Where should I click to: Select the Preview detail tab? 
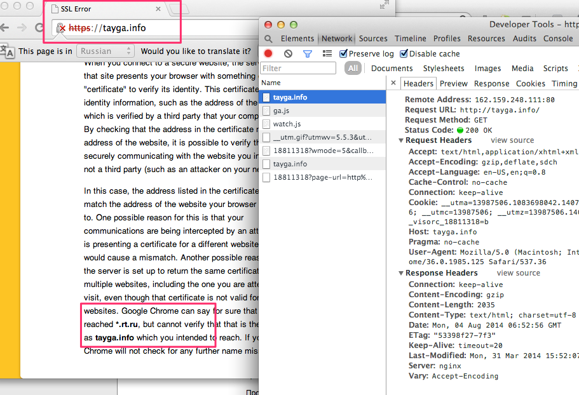click(x=453, y=84)
